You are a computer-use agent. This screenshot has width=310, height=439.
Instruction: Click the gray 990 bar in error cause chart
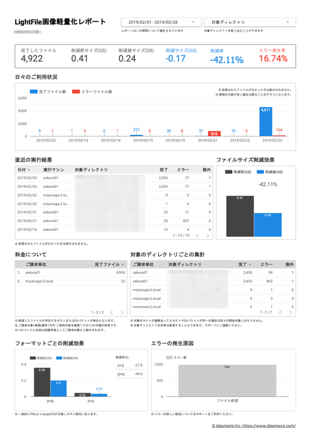pos(227,381)
